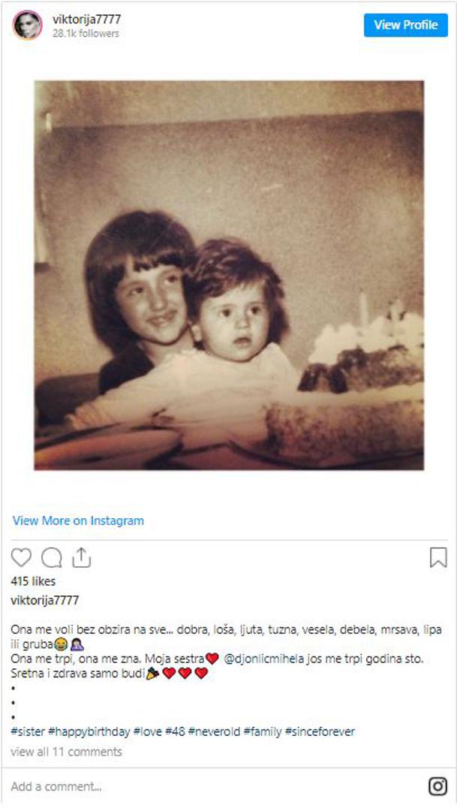The image size is (457, 811).
Task: Follow the View More on Instagram link
Action: pyautogui.click(x=78, y=520)
